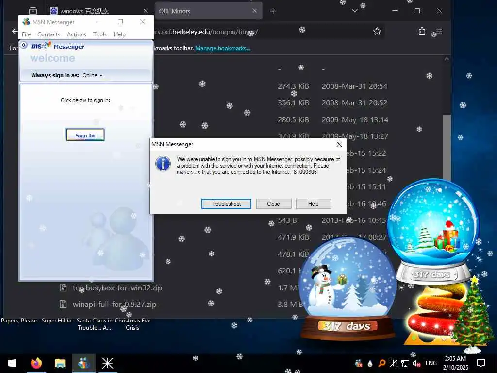This screenshot has width=497, height=373.
Task: Click the 274.3 KiB file size
Action: pos(293,86)
